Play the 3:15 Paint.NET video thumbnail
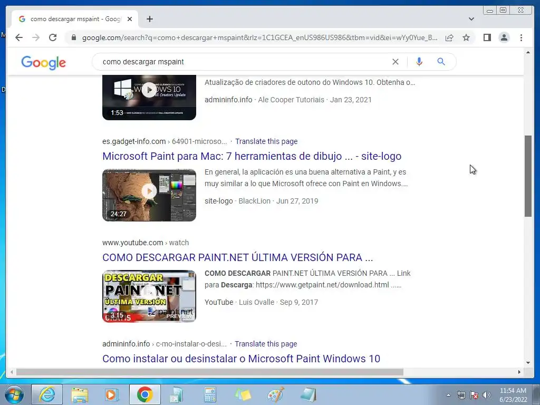Viewport: 540px width, 405px height. [149, 296]
